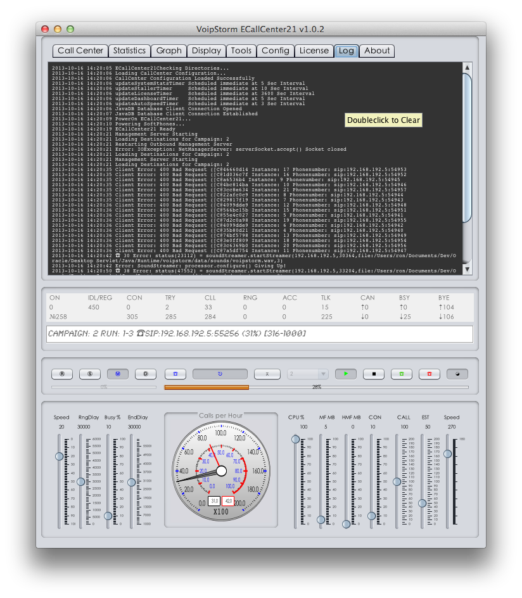Click the CPU % slider handle

[x=295, y=440]
